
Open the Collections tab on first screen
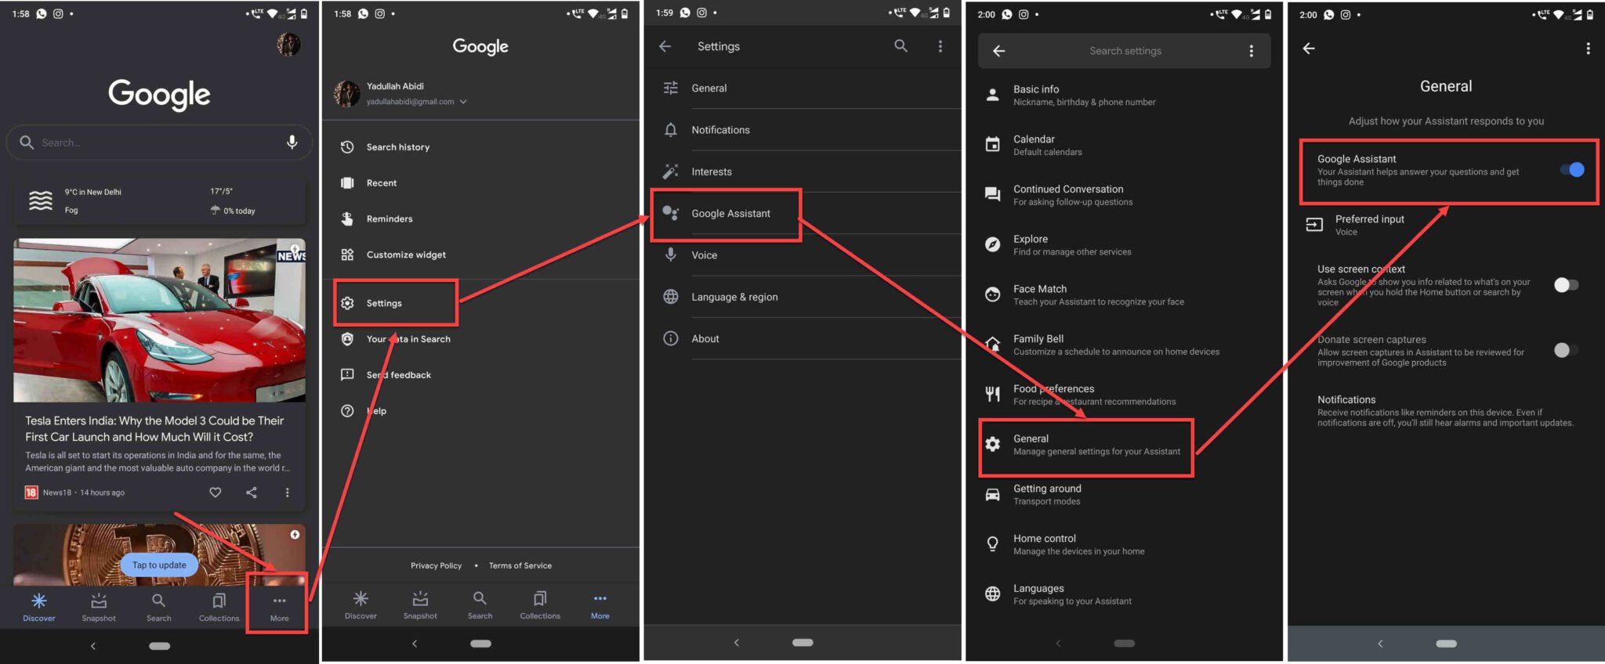coord(219,607)
